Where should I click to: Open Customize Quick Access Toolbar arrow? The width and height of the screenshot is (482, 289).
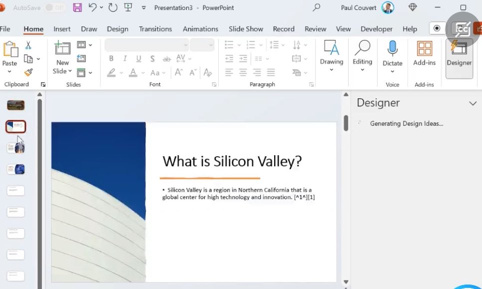143,7
